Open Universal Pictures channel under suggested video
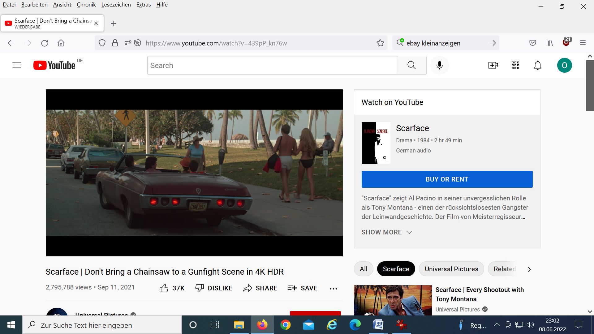This screenshot has width=594, height=334. tap(458, 310)
